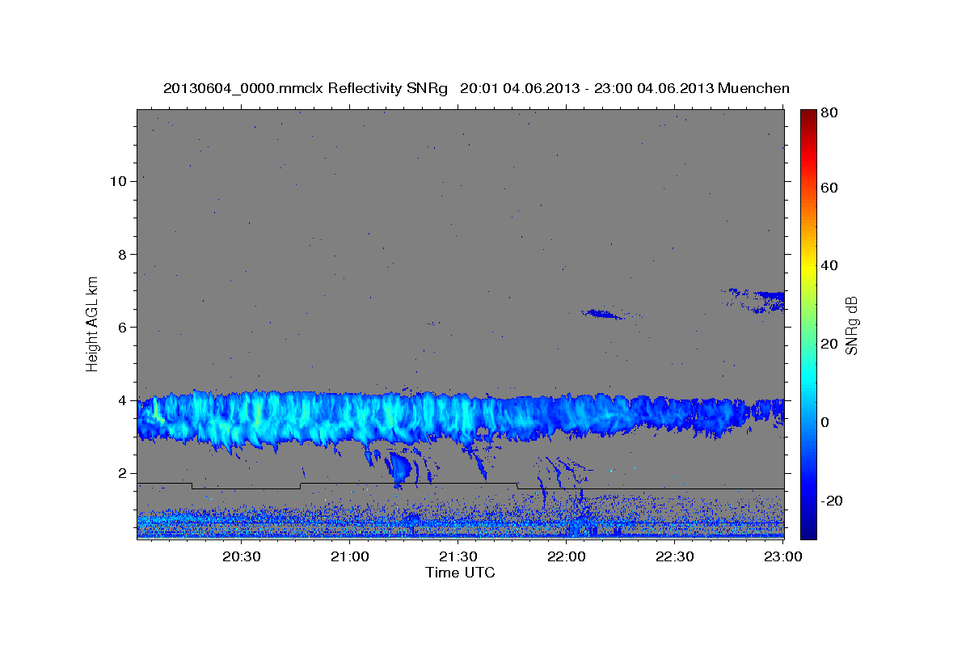Click the 21:00 time tick label

(x=350, y=557)
